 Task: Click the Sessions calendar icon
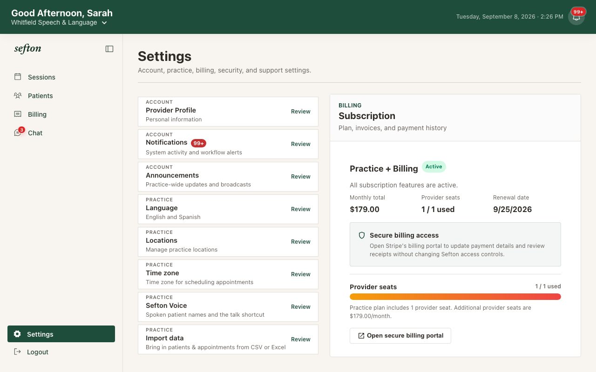[18, 77]
